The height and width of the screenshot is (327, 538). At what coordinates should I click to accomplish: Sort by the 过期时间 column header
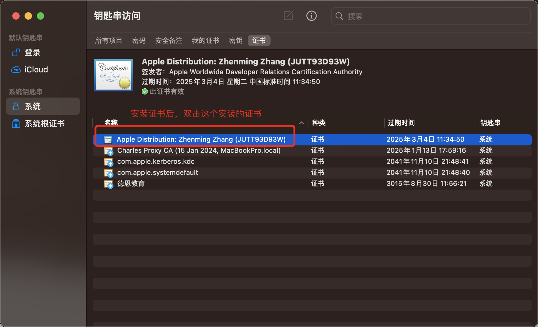pos(401,123)
